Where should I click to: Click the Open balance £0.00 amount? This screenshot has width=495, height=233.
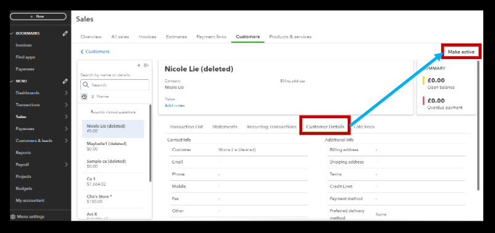click(436, 81)
